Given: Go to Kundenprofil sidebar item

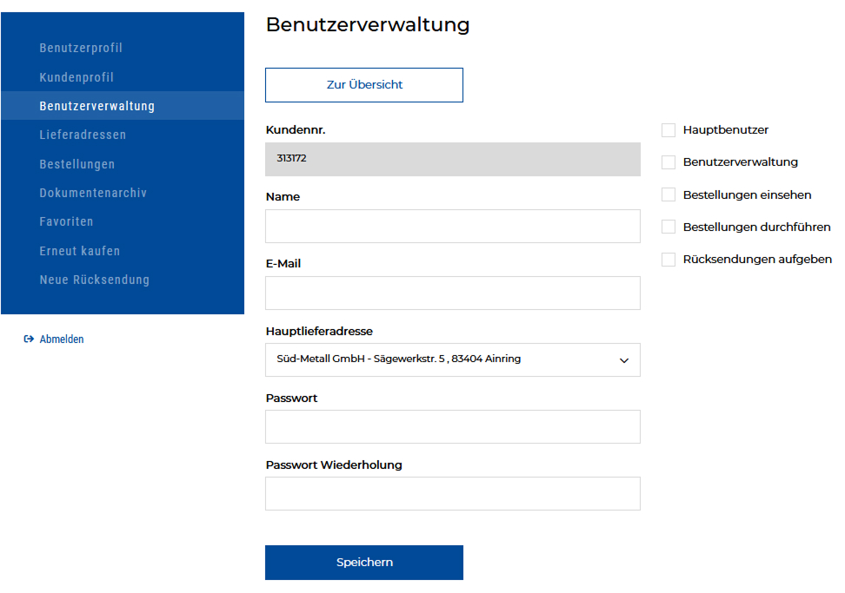Looking at the screenshot, I should pyautogui.click(x=77, y=77).
